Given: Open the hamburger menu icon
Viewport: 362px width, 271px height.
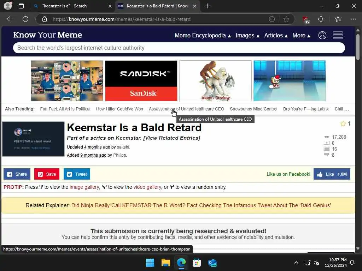Looking at the screenshot, I should [x=338, y=35].
